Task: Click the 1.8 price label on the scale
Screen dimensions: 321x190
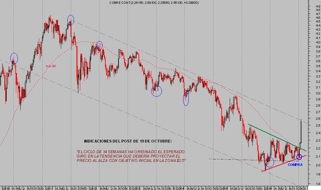Action: point(318,184)
